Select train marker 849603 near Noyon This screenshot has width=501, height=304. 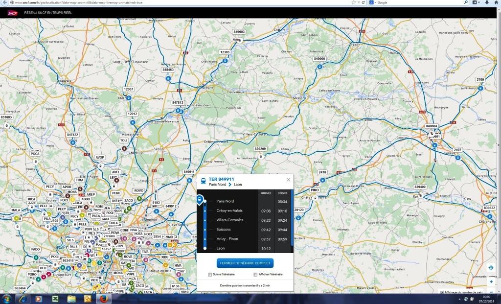[x=239, y=32]
